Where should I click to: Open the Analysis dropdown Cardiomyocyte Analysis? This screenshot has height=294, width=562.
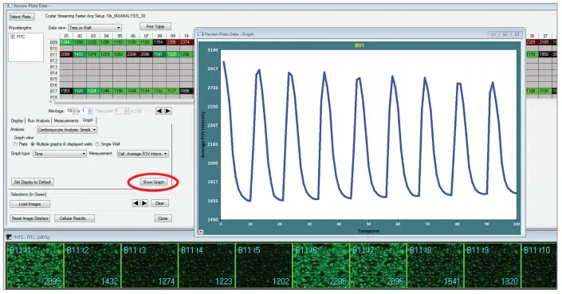tap(67, 130)
